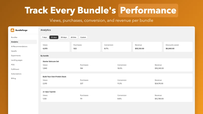Click Trail Kit purchases value 111

(x=81, y=99)
